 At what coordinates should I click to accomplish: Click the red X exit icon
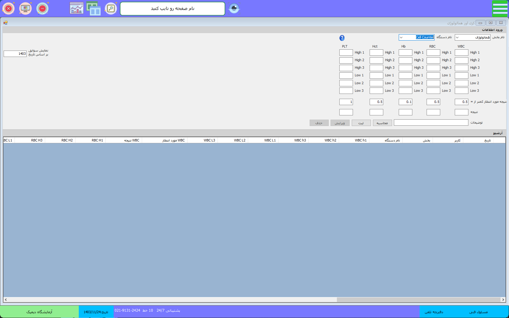coord(8,8)
